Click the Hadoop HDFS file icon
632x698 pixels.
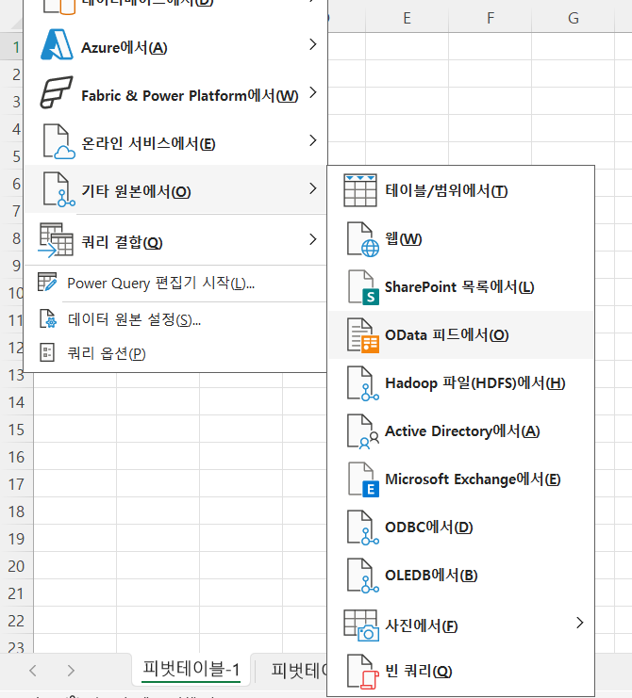[363, 383]
